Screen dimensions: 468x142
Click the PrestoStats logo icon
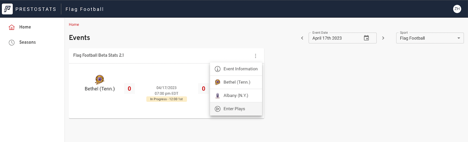click(x=7, y=9)
